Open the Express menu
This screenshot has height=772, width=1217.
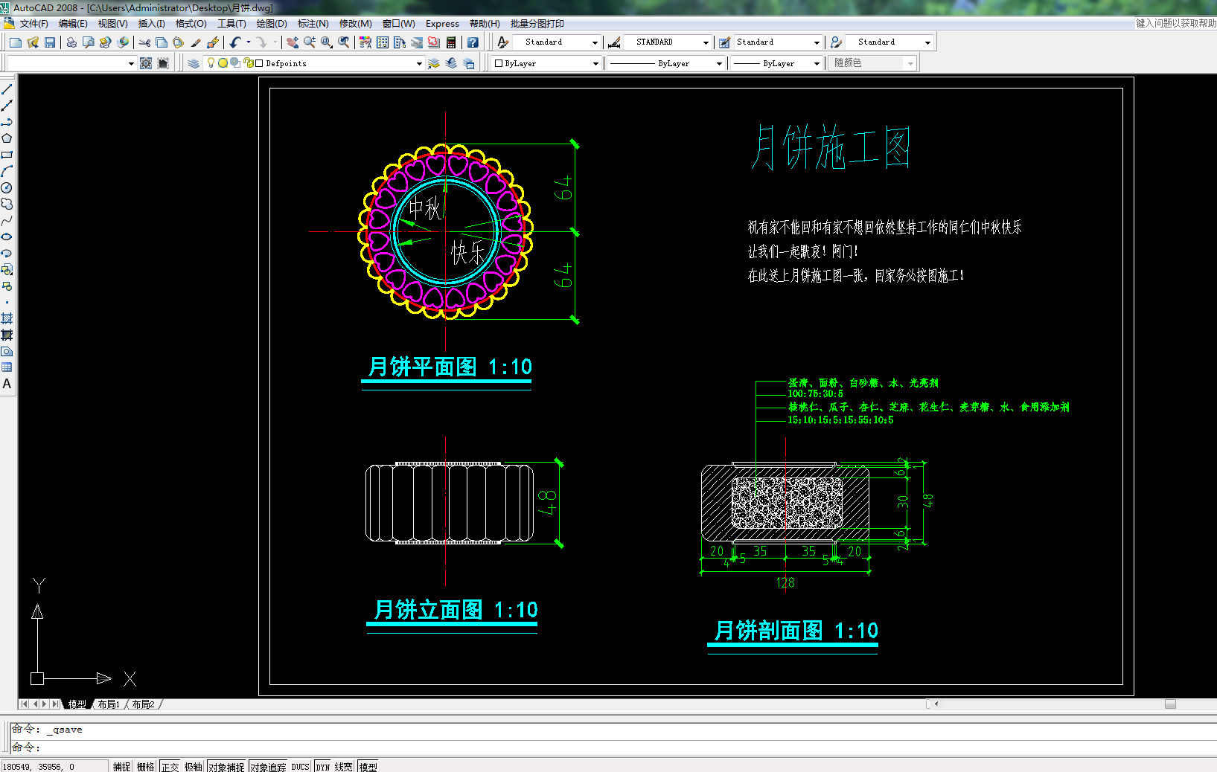tap(442, 24)
